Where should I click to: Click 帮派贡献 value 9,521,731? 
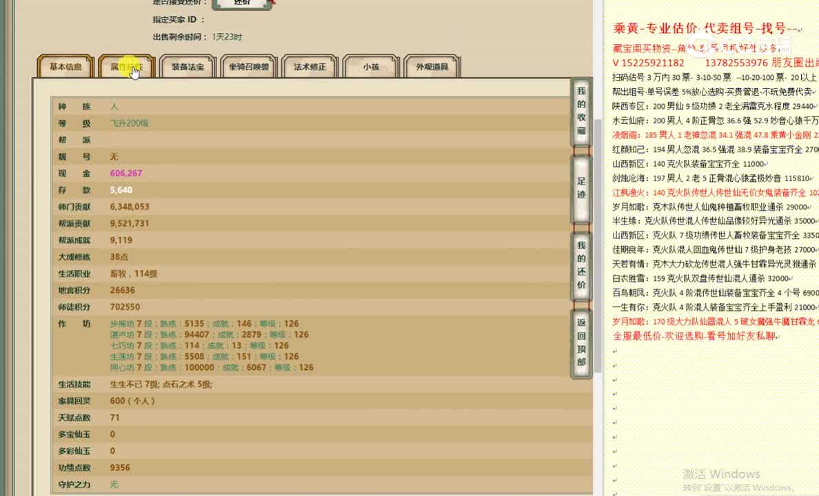(130, 223)
